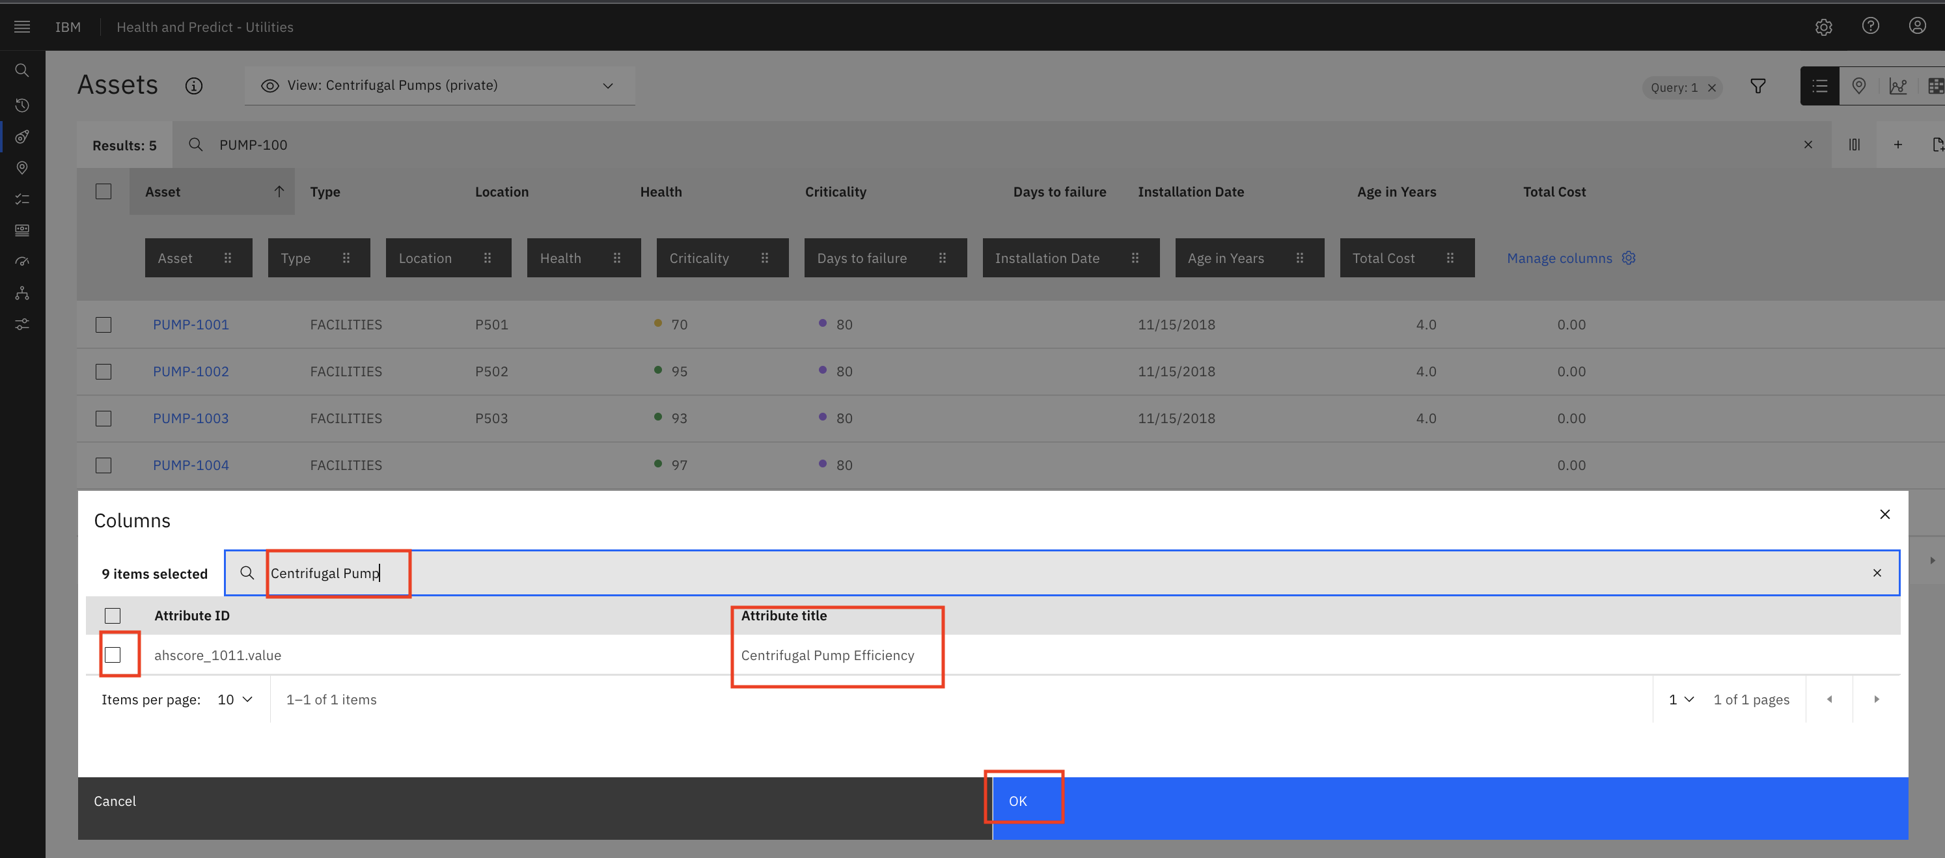This screenshot has height=858, width=1945.
Task: Open settings gear in top header
Action: pyautogui.click(x=1823, y=27)
